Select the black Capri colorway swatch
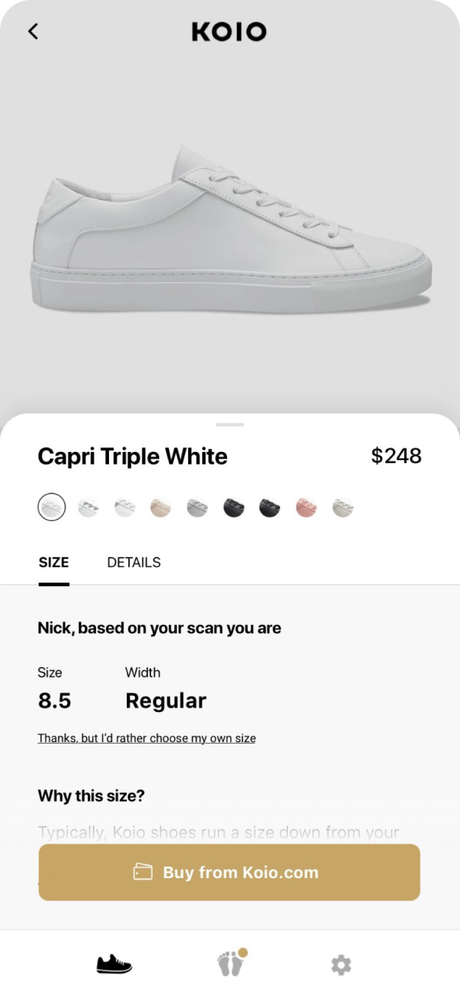Screen dimensions: 460x997 234,507
